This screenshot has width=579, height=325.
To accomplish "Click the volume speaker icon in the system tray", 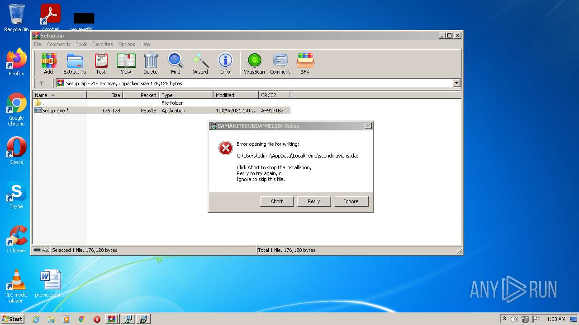I will [x=514, y=319].
